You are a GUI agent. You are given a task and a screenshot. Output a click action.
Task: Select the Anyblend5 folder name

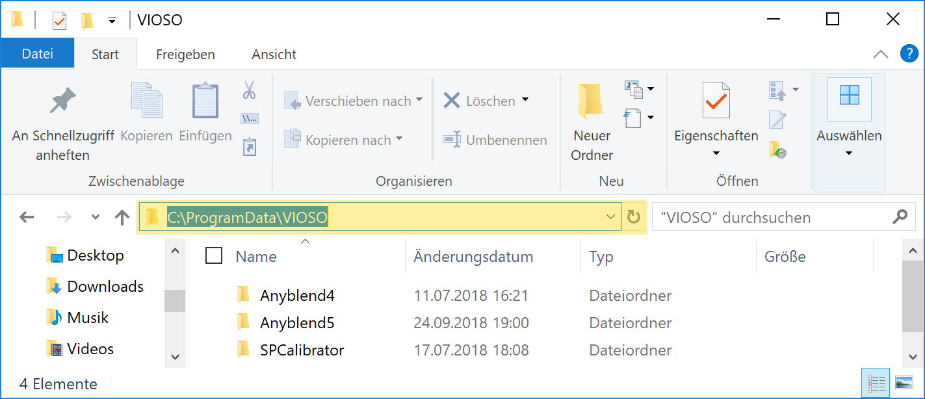297,323
